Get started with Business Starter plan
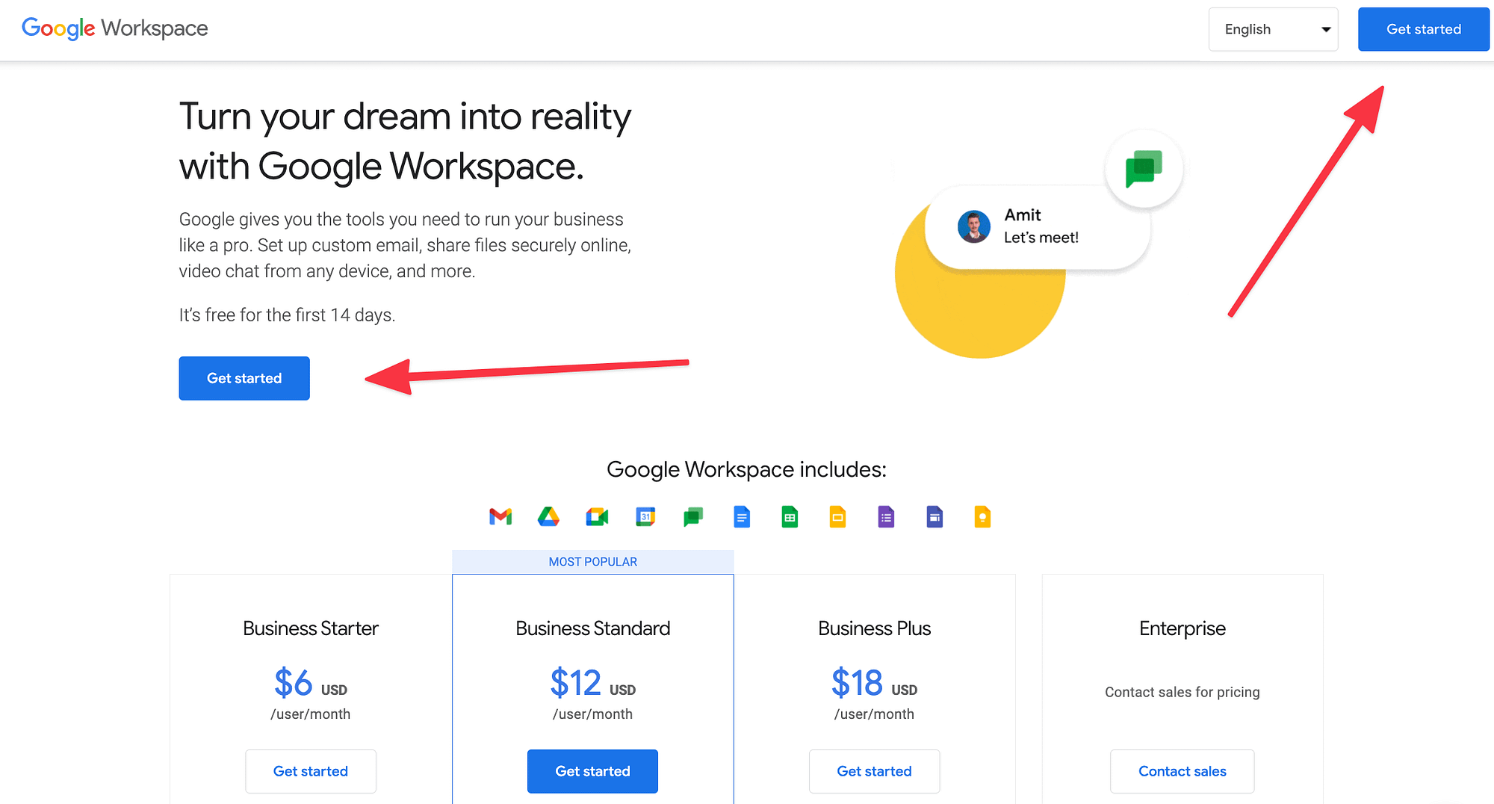The image size is (1494, 804). 311,771
